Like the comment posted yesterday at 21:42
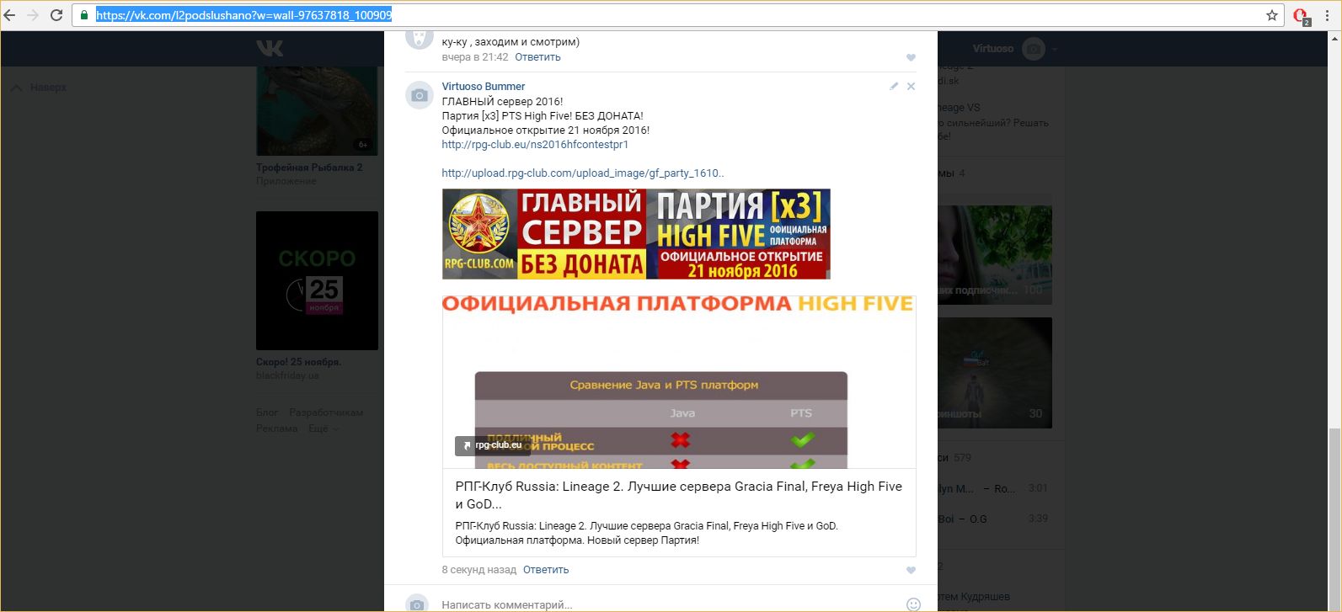The image size is (1342, 612). [x=911, y=57]
